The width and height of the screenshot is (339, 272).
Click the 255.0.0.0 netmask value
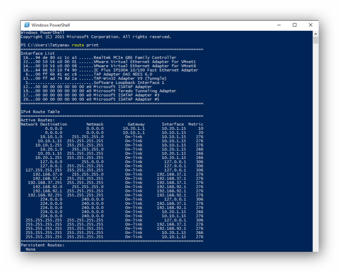(93, 162)
